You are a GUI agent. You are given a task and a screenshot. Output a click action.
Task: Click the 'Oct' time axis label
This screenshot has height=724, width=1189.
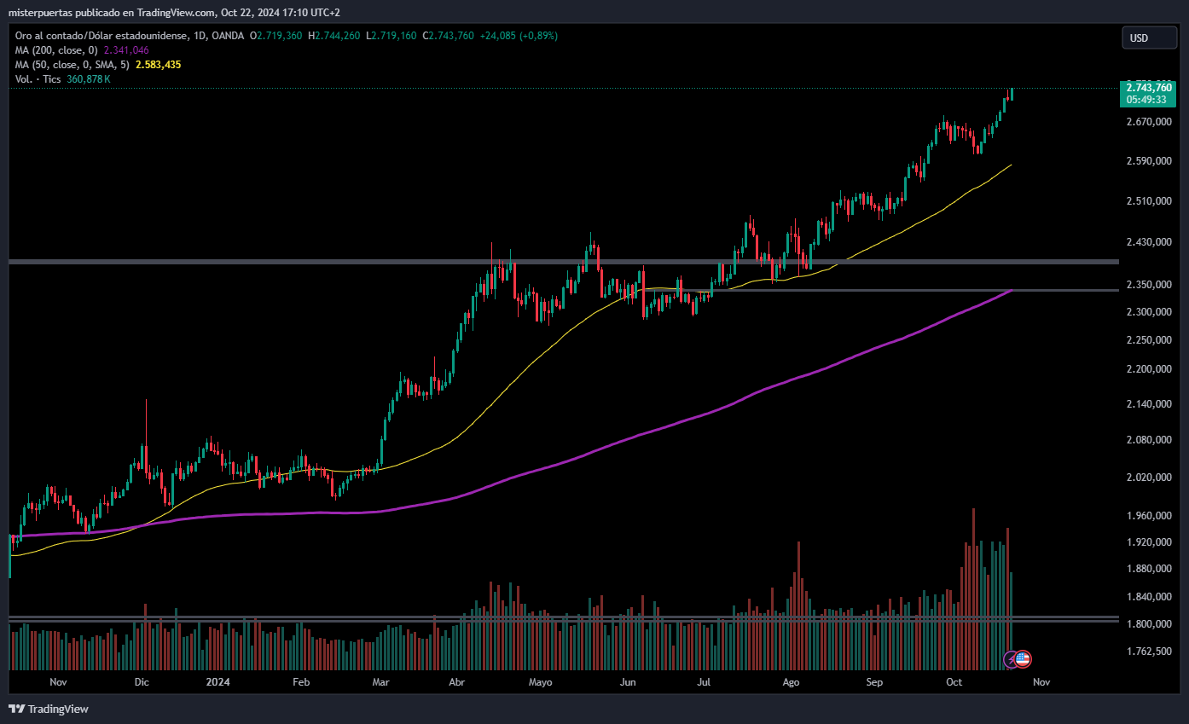954,682
